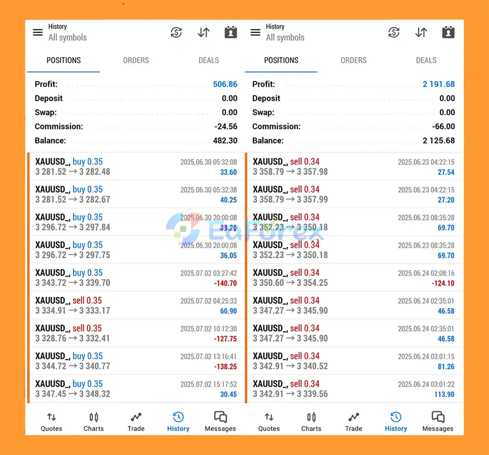This screenshot has height=455, width=489.
Task: Open Messages in left panel's bottom bar
Action: [x=220, y=422]
